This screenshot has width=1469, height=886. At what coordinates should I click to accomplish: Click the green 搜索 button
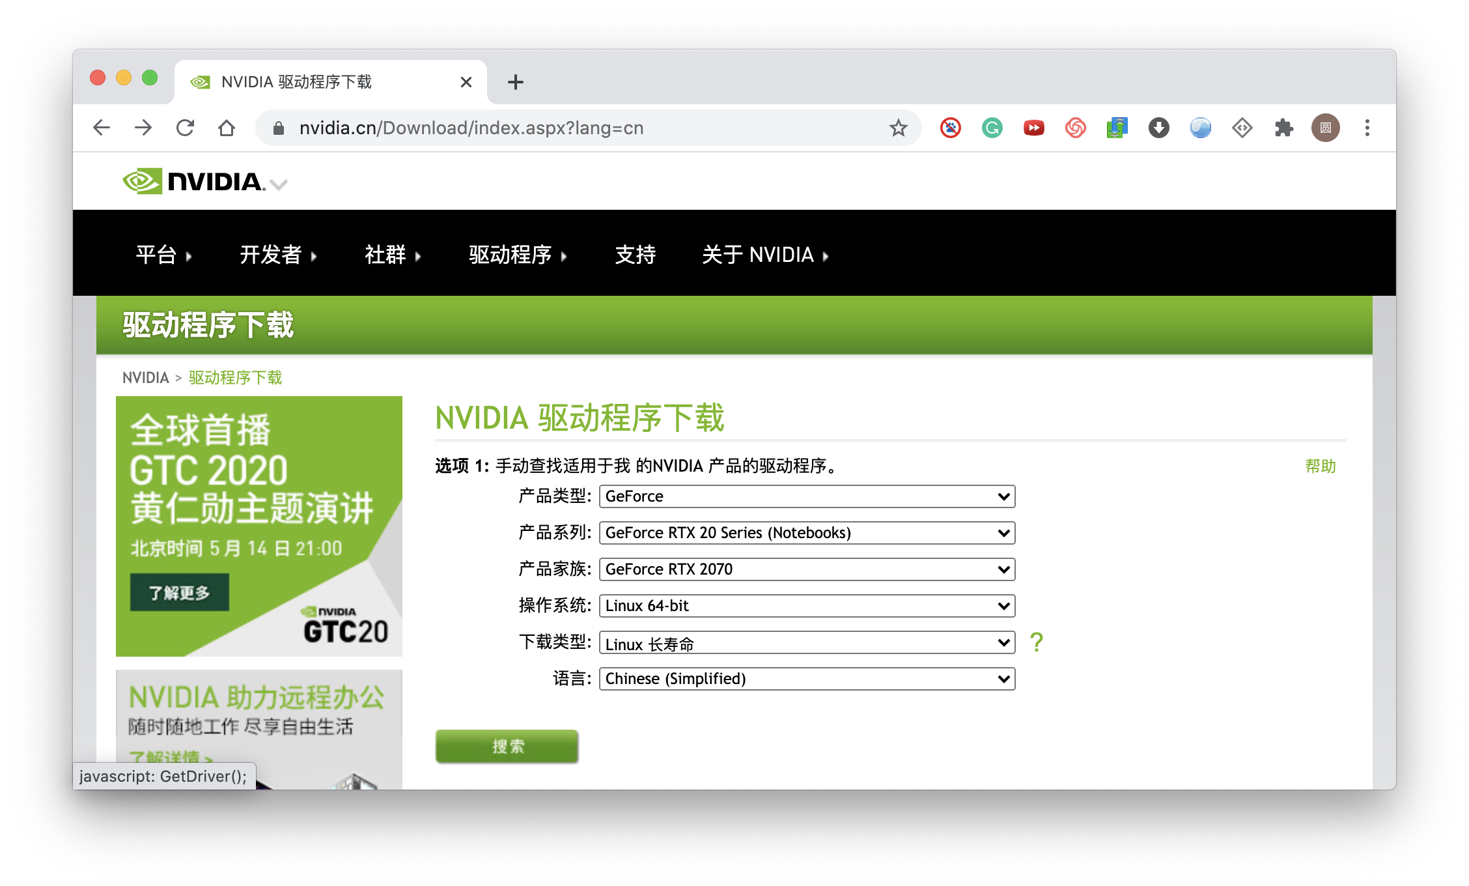pyautogui.click(x=507, y=747)
